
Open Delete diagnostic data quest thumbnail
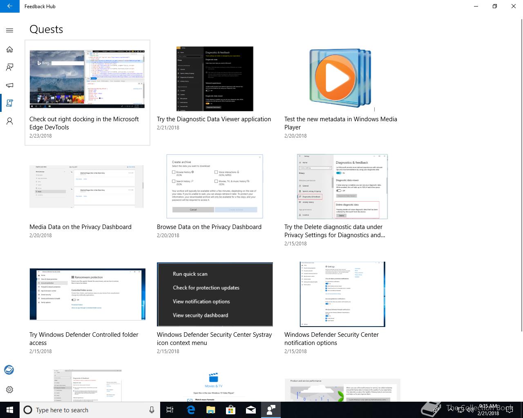tap(342, 187)
